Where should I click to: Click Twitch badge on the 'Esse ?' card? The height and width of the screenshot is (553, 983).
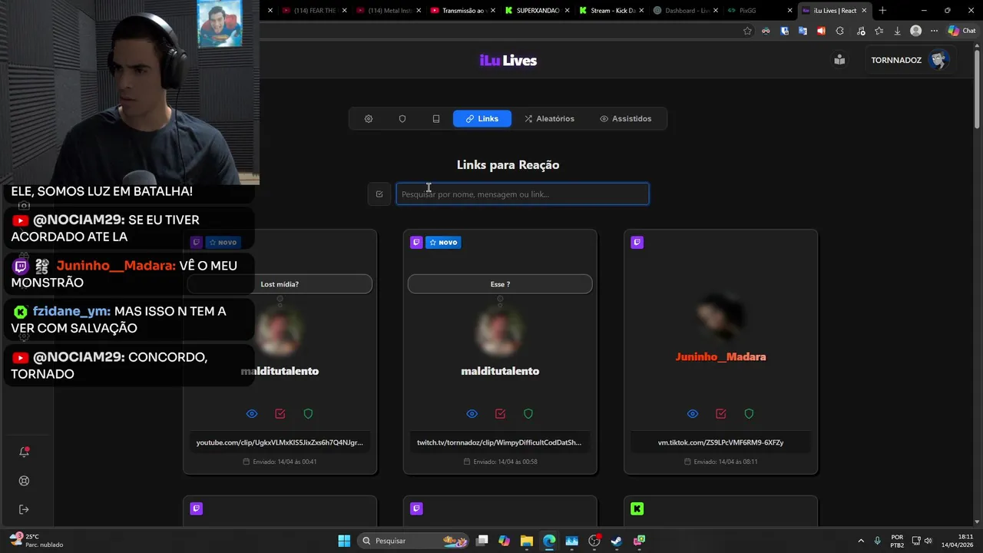(x=416, y=243)
